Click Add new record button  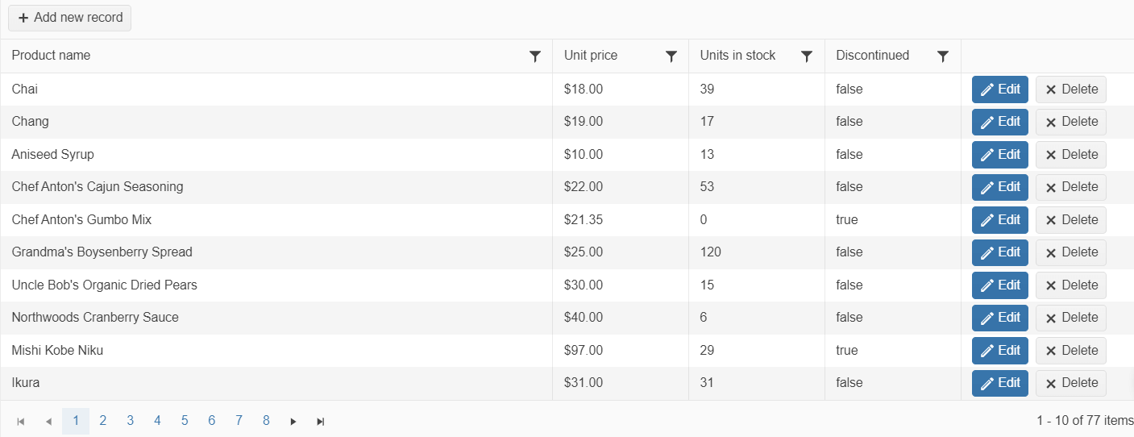70,18
